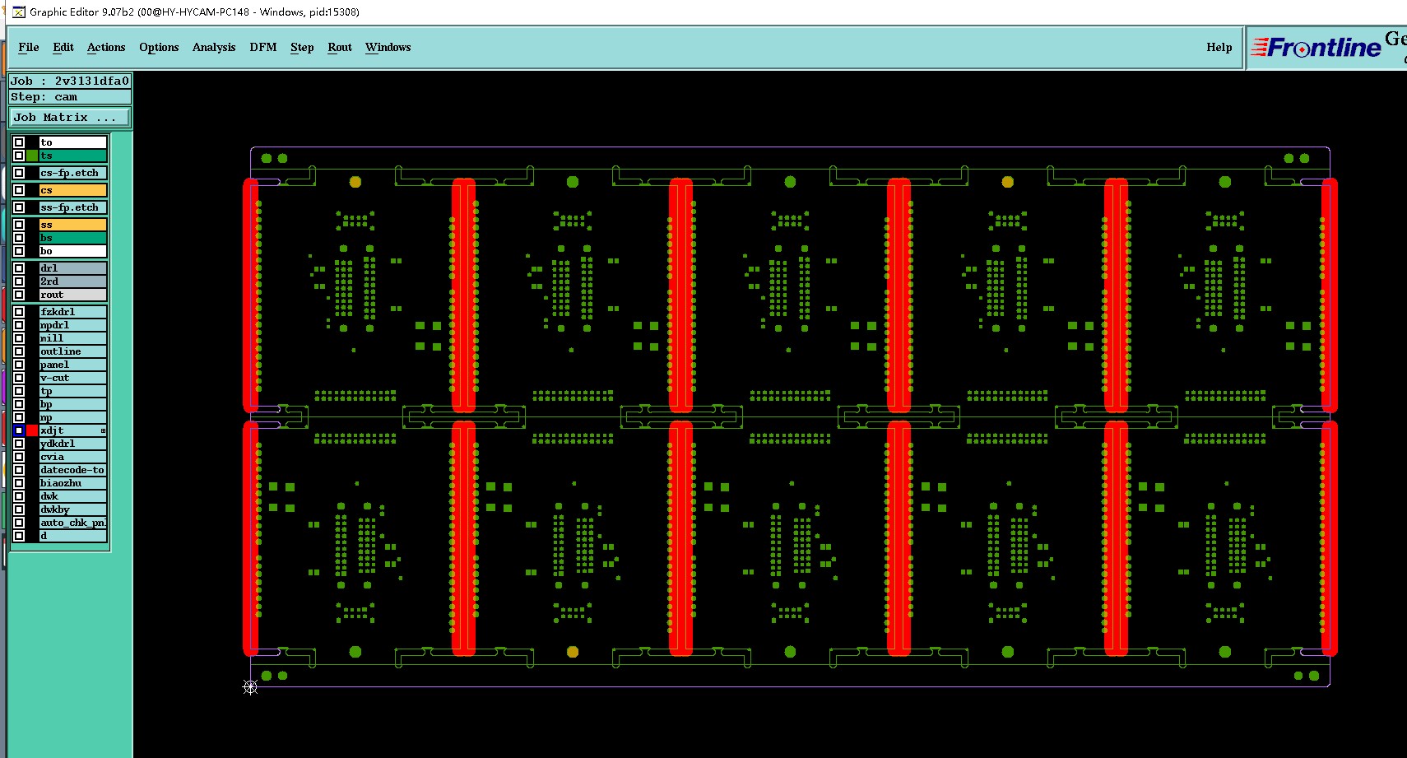This screenshot has width=1407, height=758.
Task: Select the npdrl layer name
Action: (x=73, y=325)
